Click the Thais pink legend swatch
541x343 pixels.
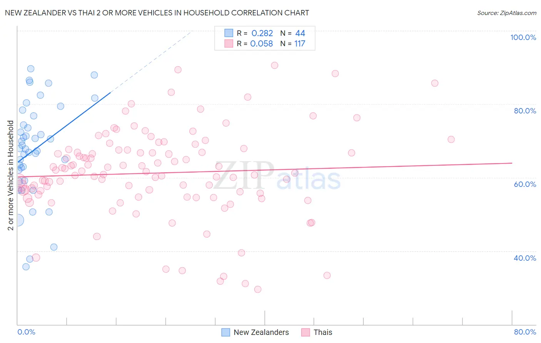(x=306, y=332)
